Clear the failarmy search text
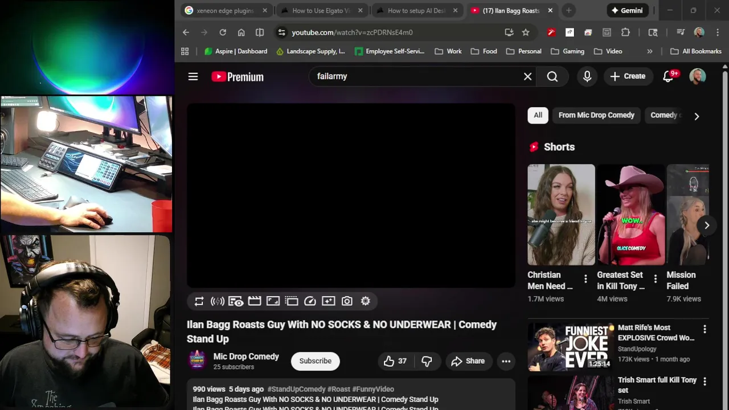The image size is (729, 410). tap(528, 76)
